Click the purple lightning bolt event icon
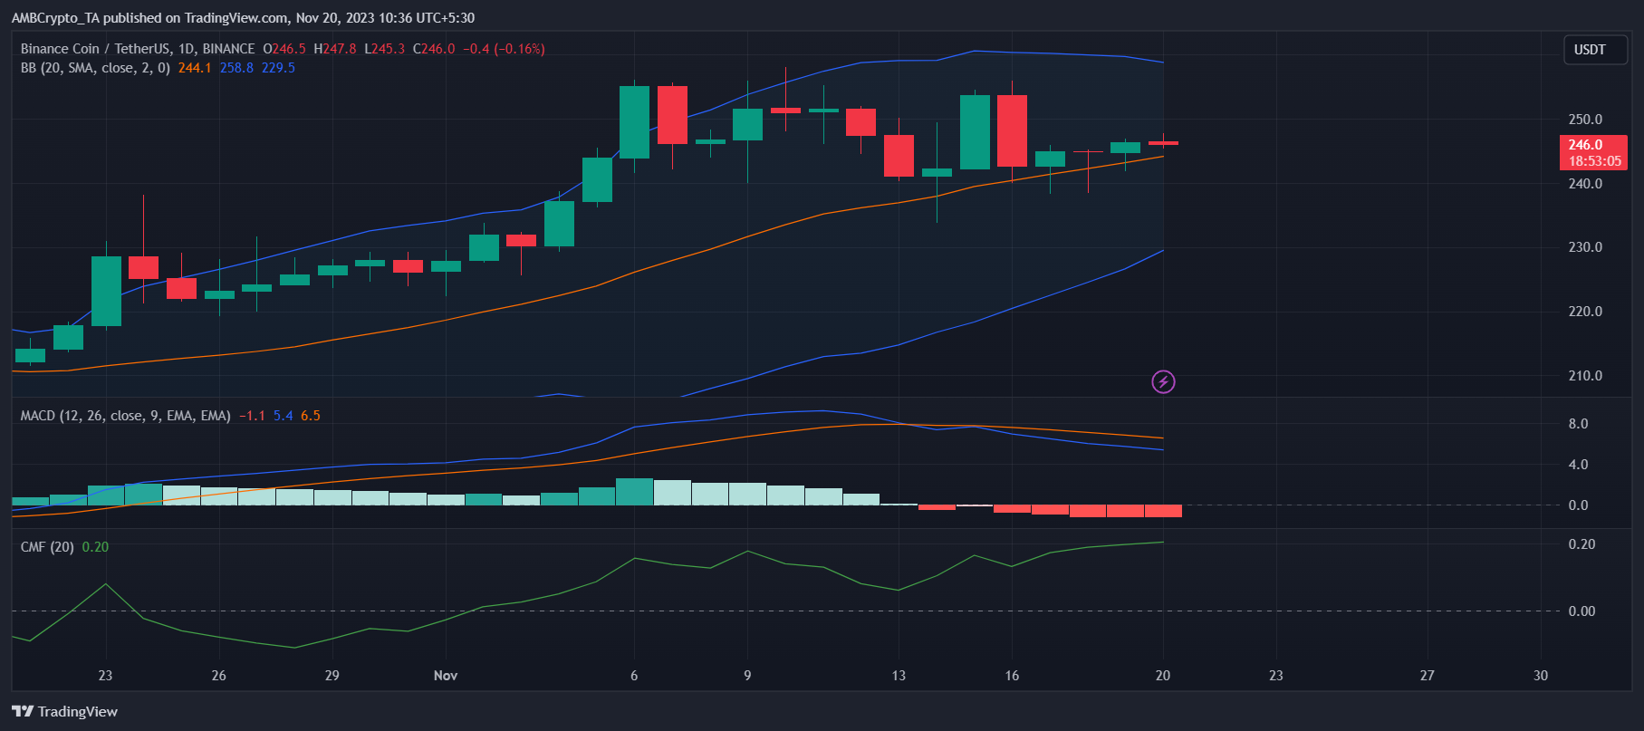 click(1163, 382)
